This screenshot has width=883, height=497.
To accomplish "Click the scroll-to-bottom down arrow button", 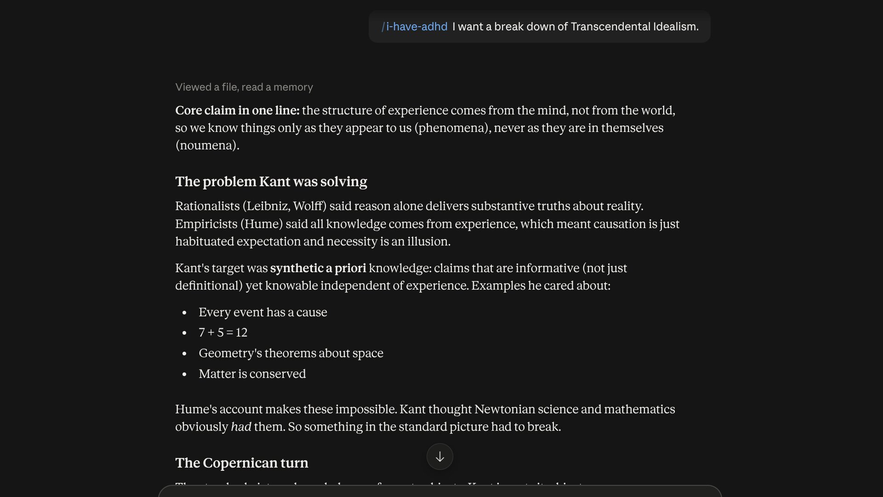I will coord(440,457).
